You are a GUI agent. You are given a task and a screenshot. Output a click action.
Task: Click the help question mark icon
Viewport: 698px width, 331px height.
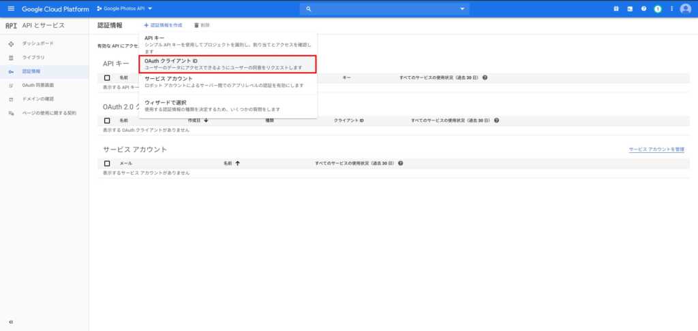(643, 9)
